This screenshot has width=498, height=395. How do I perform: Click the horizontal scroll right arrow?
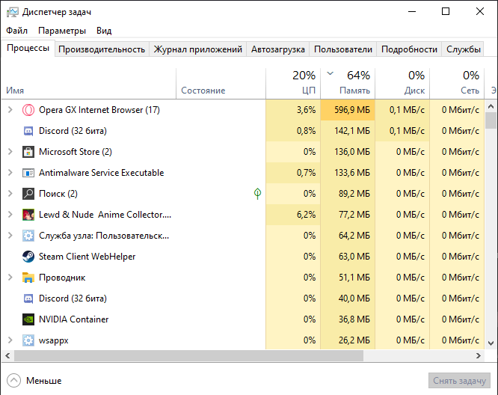(x=479, y=356)
